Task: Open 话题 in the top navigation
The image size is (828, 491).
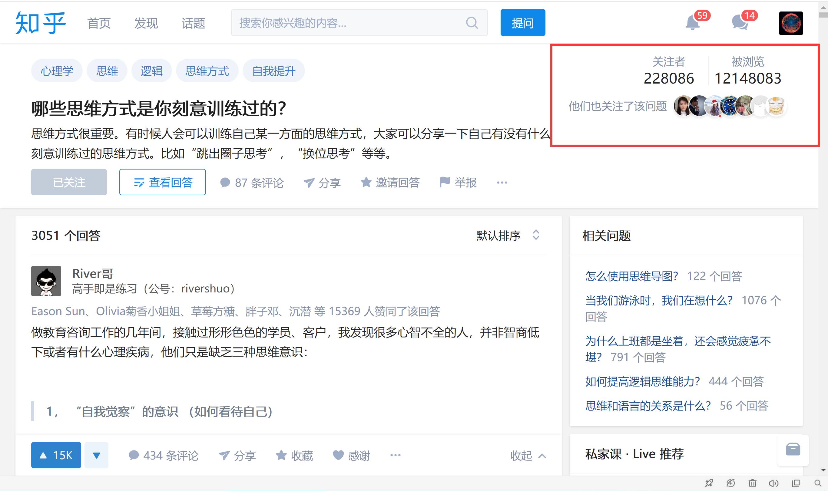Action: [x=193, y=23]
